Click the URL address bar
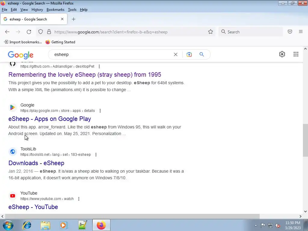 (126, 32)
